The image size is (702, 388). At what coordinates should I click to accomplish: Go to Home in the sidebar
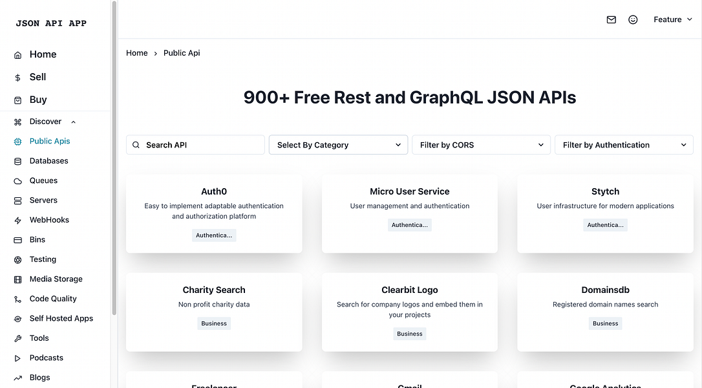[43, 55]
